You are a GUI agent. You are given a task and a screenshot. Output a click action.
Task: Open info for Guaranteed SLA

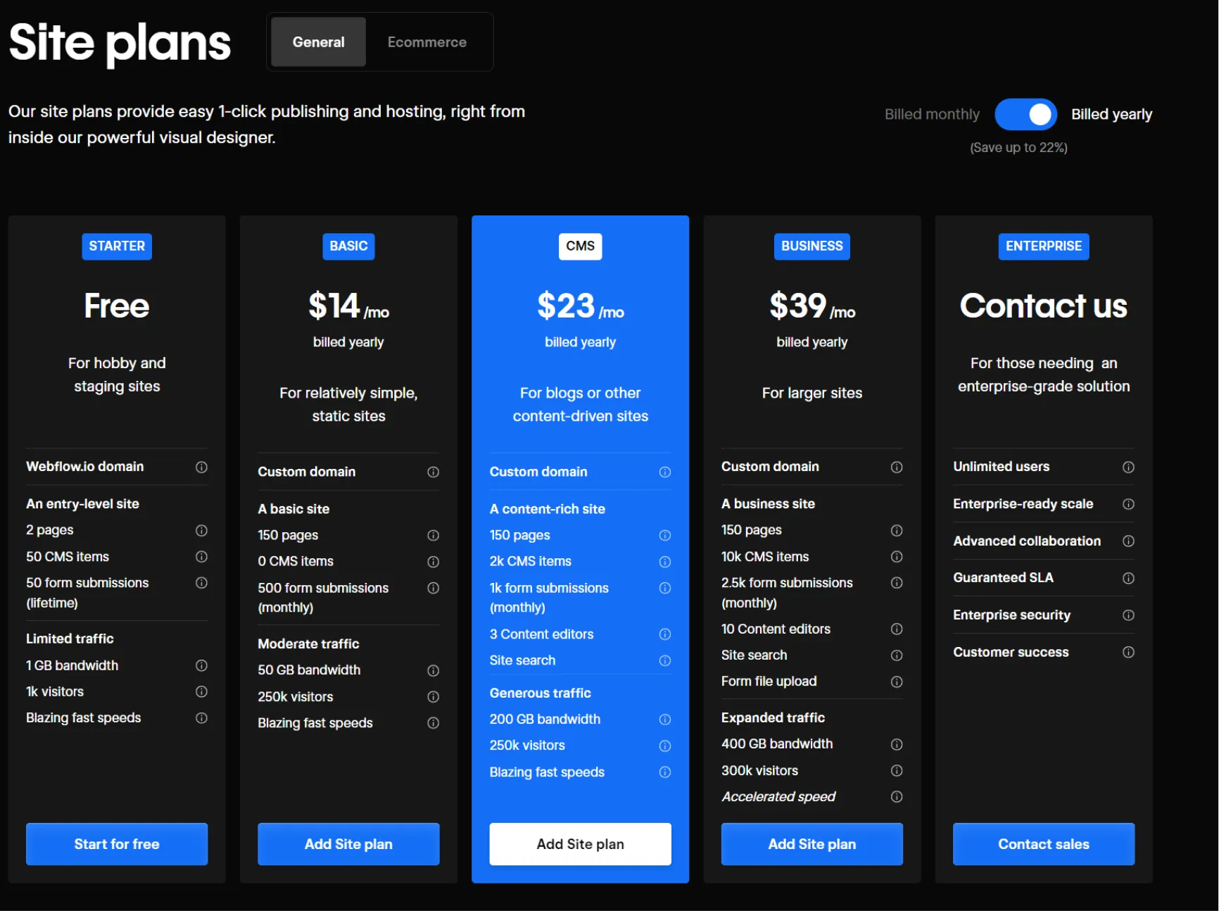(1128, 578)
